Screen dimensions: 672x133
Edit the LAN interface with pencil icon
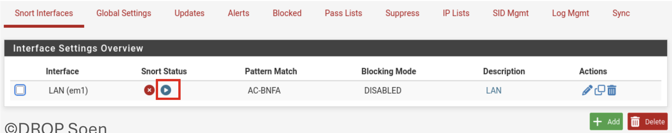pos(587,90)
